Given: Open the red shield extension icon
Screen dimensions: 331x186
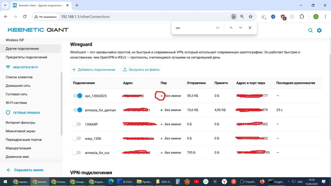Looking at the screenshot, I should pos(283,17).
